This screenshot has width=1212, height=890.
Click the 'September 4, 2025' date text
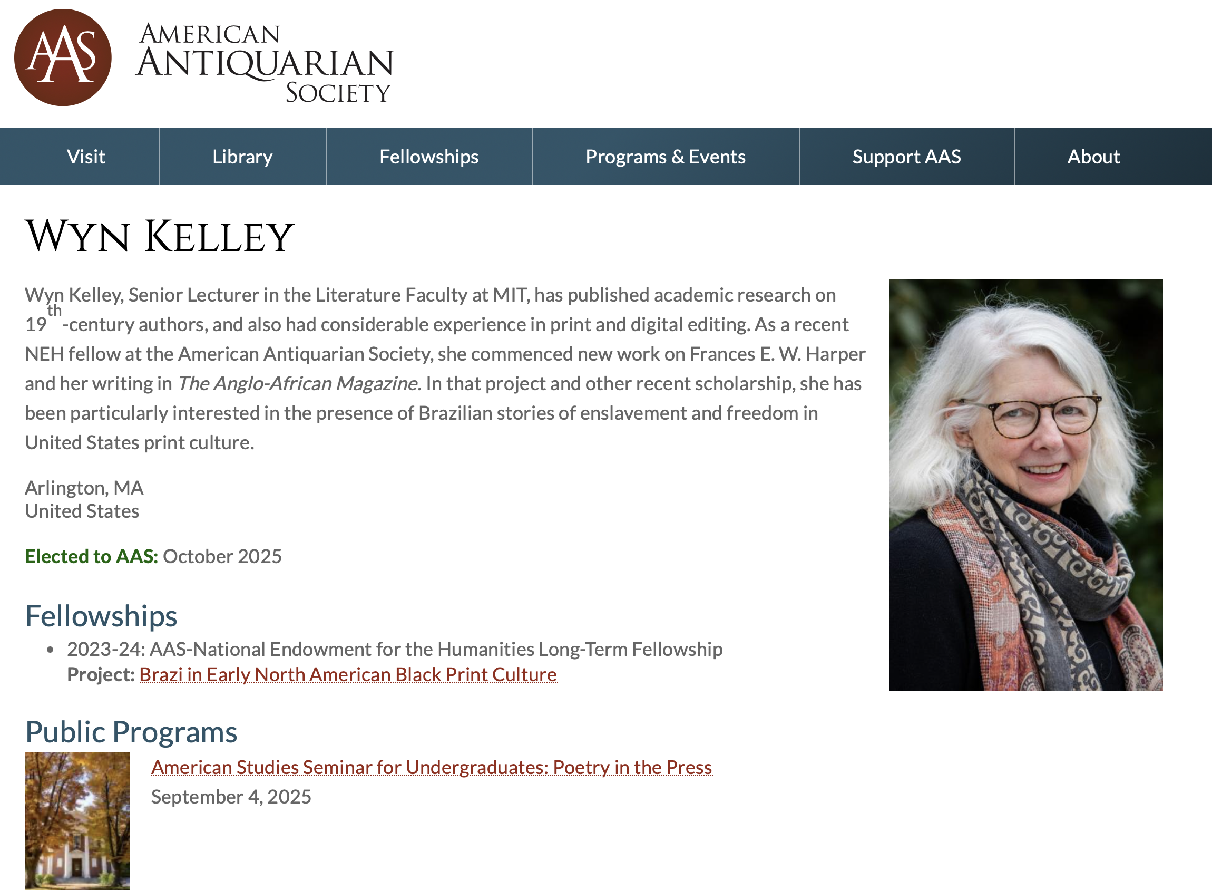(x=231, y=796)
